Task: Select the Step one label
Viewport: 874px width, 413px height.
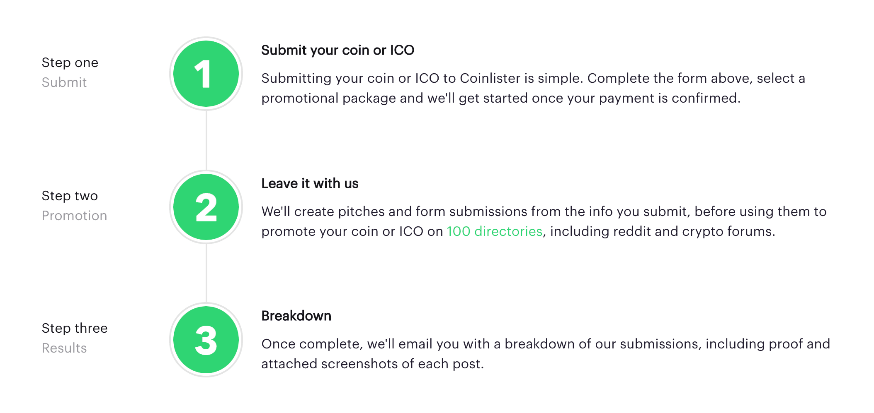Action: [x=70, y=62]
